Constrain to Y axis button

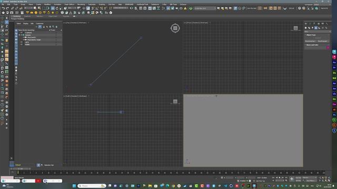point(7,22)
